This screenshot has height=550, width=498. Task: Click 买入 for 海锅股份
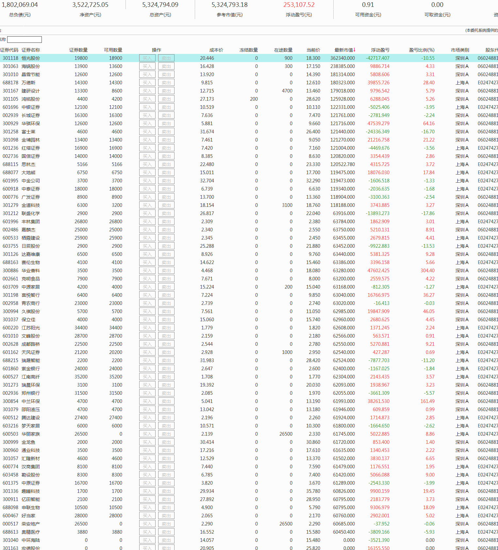[147, 66]
